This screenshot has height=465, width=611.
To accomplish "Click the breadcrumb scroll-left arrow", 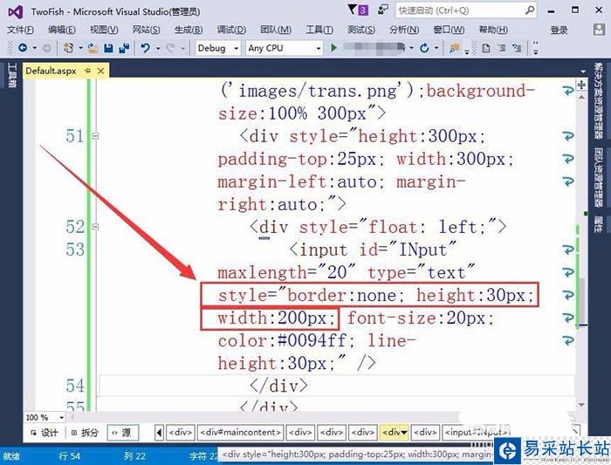I will pos(159,433).
